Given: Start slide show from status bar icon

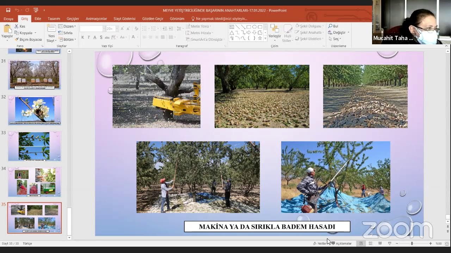Looking at the screenshot, I should (x=389, y=243).
